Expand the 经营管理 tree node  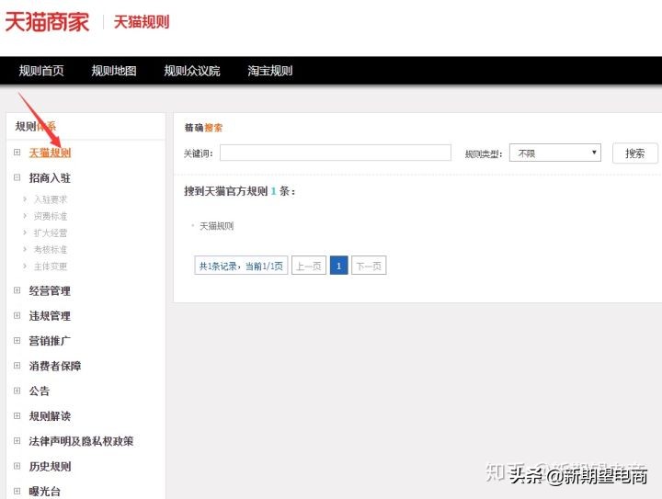point(17,290)
